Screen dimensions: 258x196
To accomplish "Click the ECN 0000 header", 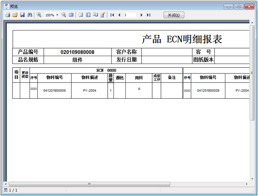I will tap(106, 70).
